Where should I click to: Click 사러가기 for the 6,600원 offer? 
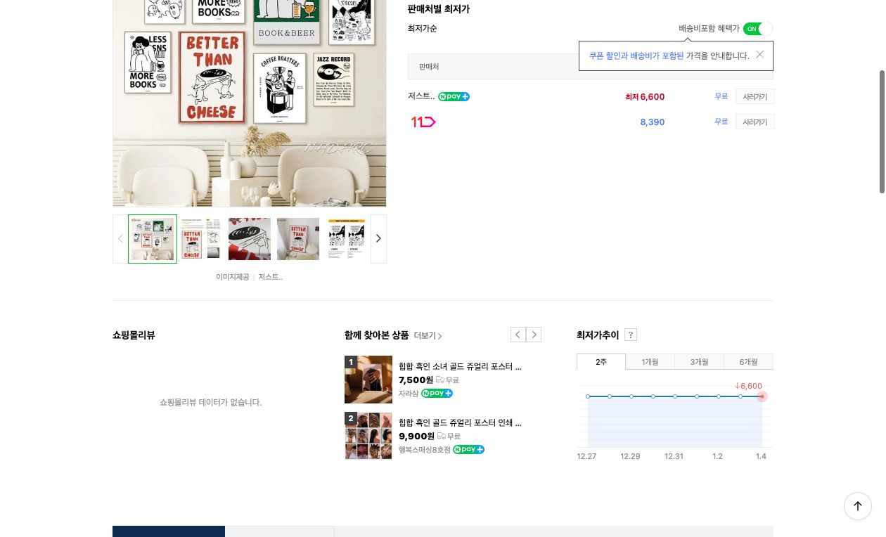click(755, 96)
